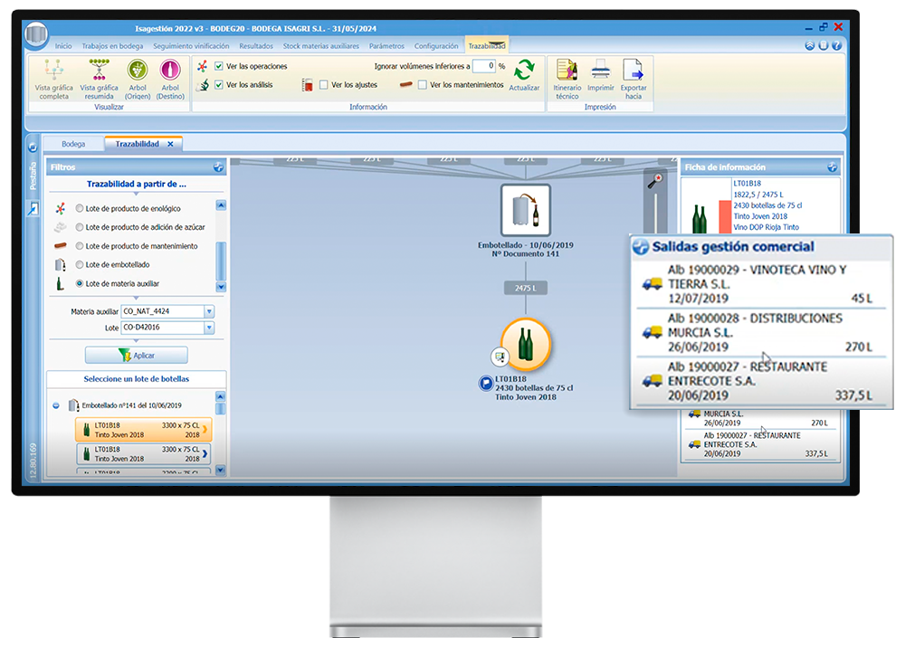Click the green Actualizar refresh icon
Viewport: 905px width, 647px height.
[x=524, y=70]
